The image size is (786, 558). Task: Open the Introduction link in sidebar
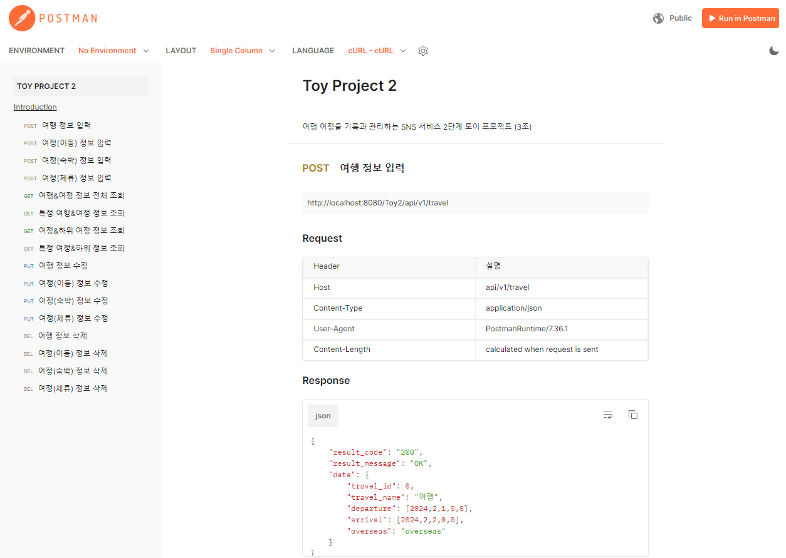pyautogui.click(x=35, y=107)
